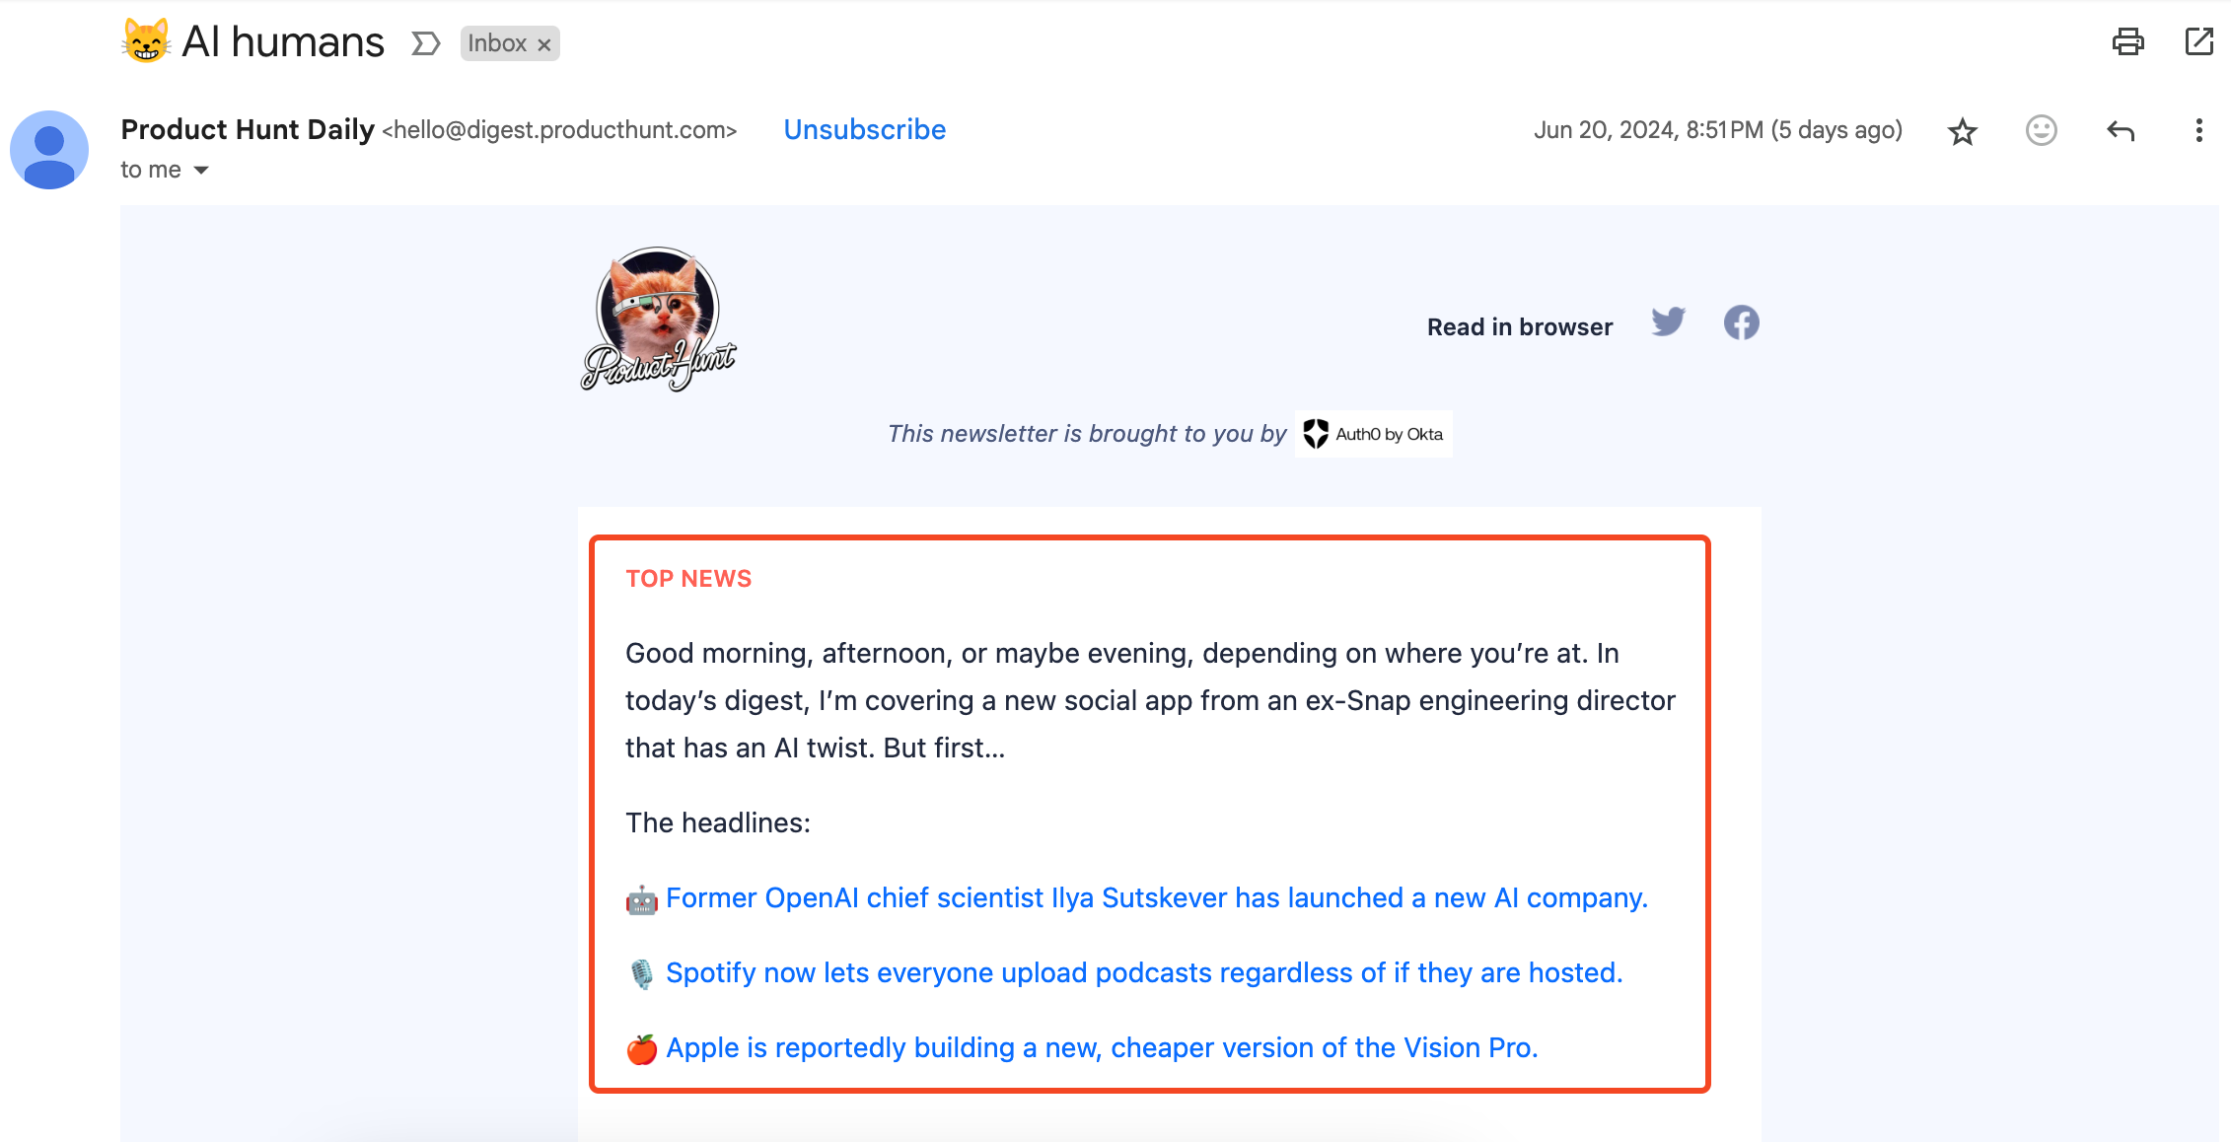The width and height of the screenshot is (2231, 1142).
Task: Click the robot emoji news icon
Action: point(641,900)
